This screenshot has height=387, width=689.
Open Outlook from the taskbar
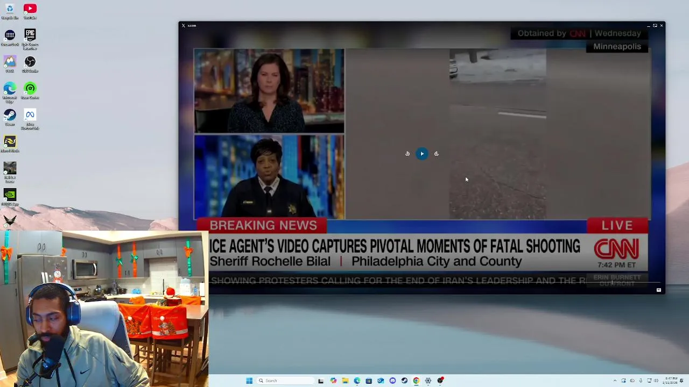381,381
